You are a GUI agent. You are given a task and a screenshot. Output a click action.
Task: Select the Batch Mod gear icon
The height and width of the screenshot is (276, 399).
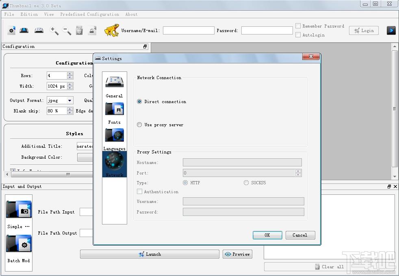coord(19,244)
